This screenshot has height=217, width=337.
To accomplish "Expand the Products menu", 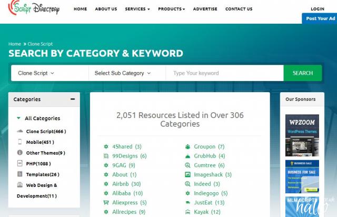I will [x=171, y=9].
